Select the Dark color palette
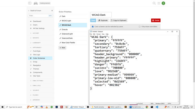The image size is (195, 109). 73,16
